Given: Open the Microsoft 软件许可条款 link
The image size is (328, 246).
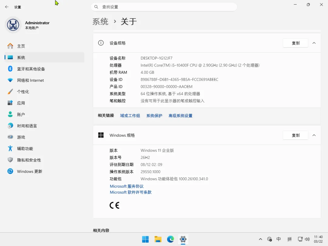Looking at the screenshot, I should pos(131,192).
